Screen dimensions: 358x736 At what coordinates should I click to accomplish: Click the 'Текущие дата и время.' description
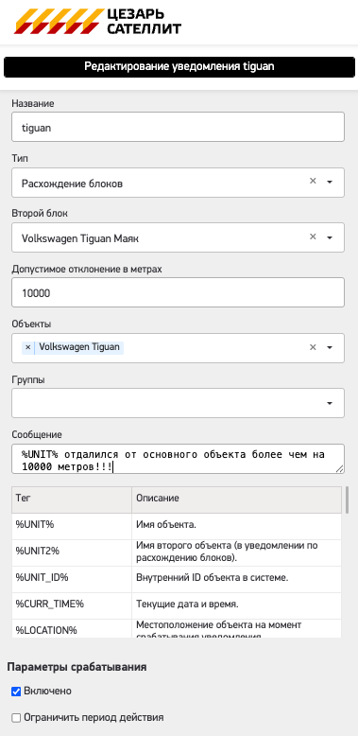[x=237, y=605]
